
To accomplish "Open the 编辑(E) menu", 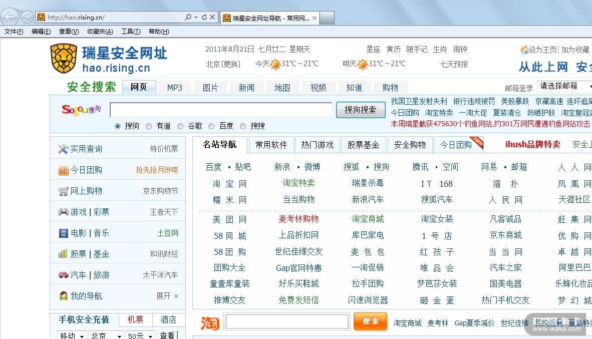I will coord(41,32).
